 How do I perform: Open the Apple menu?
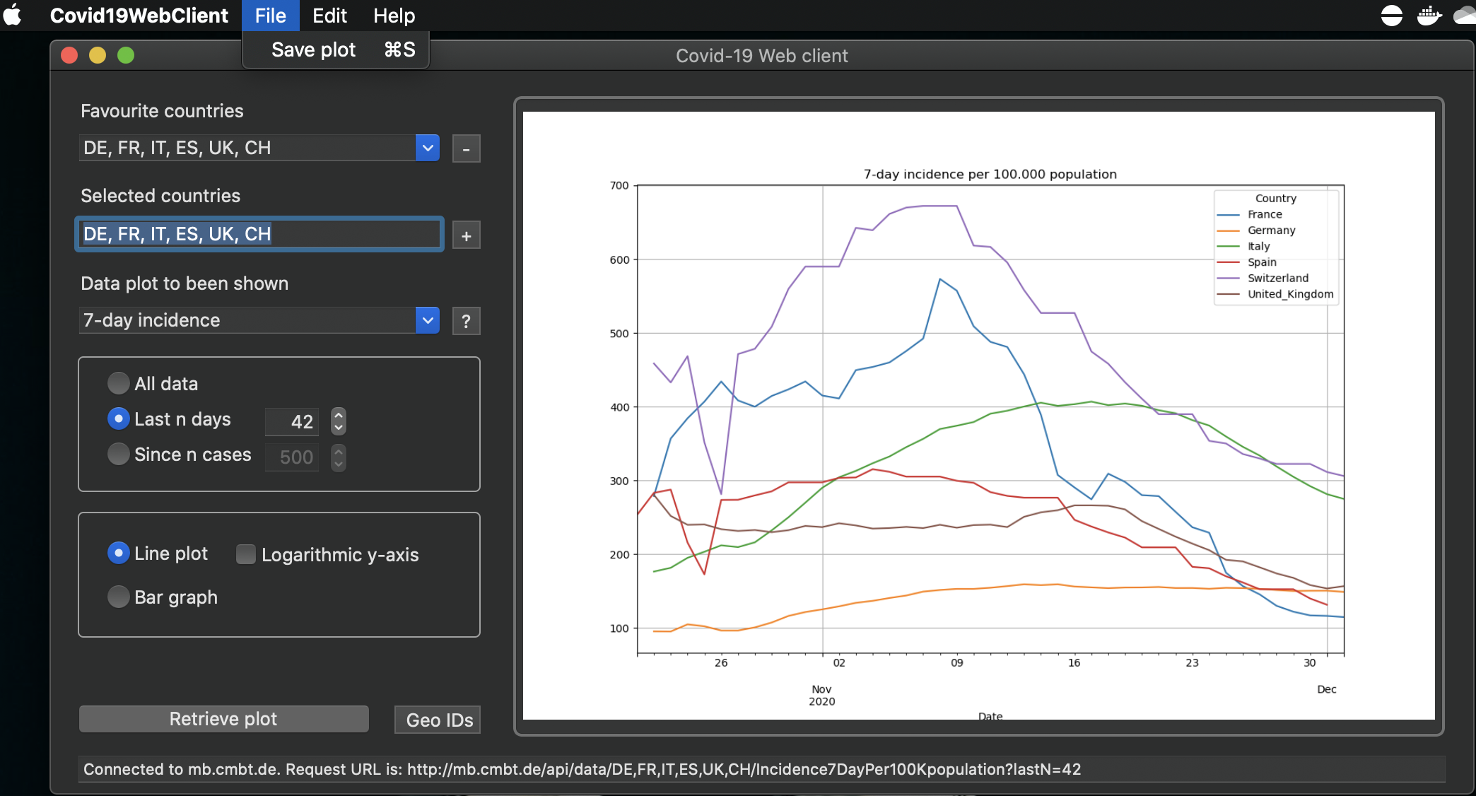12,15
